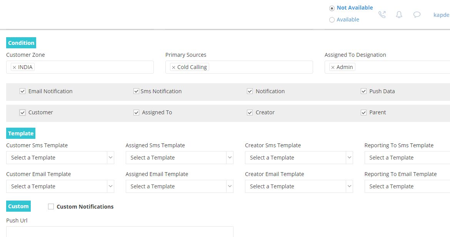
Task: Click the Admin tag text
Action: [344, 67]
